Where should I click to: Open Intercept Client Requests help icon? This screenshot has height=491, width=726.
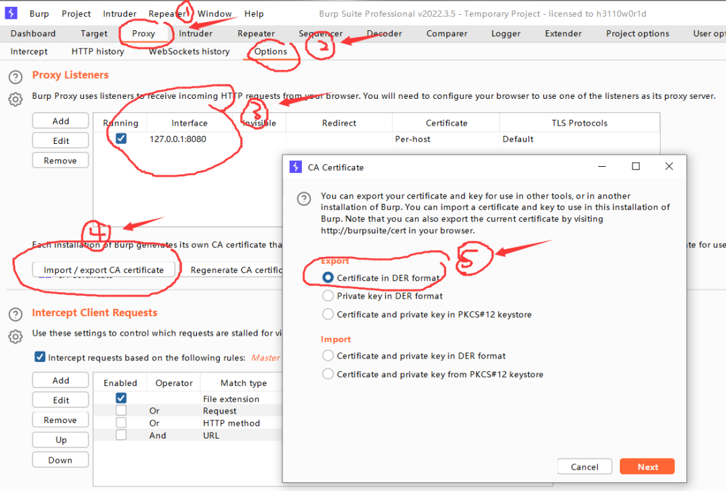(x=15, y=315)
